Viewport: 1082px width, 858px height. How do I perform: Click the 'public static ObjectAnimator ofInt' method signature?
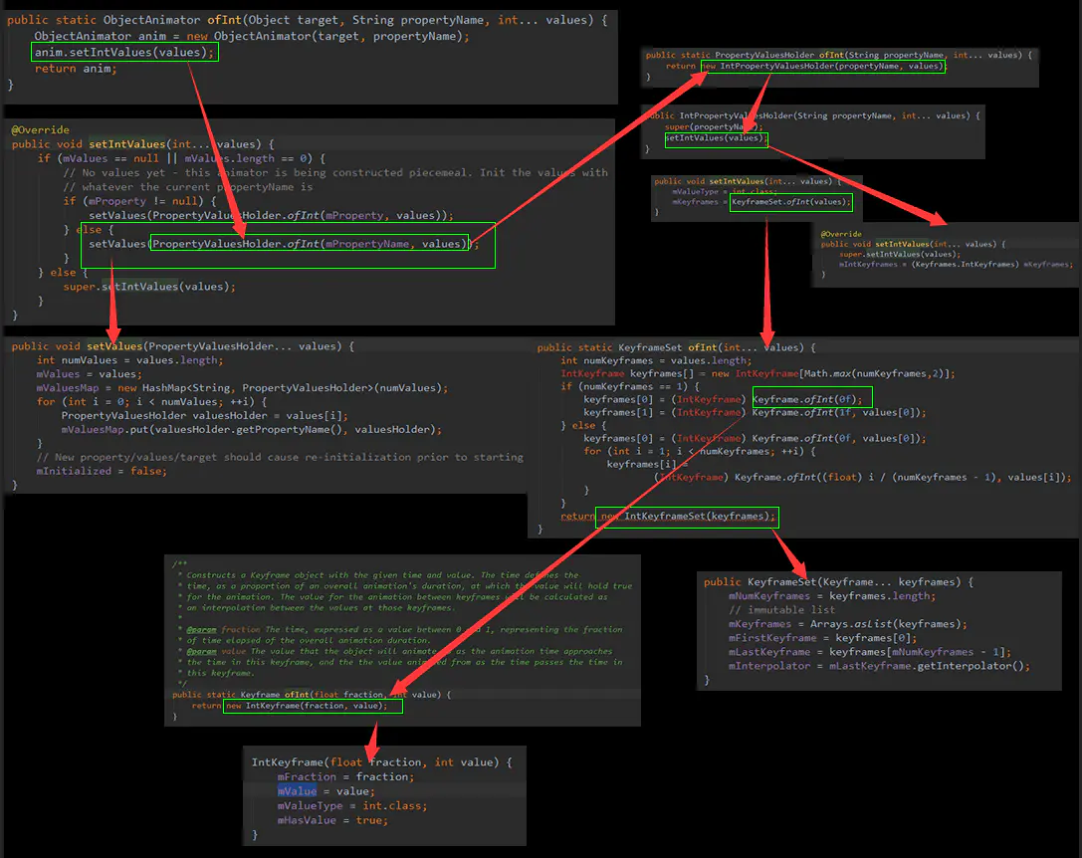coord(307,20)
